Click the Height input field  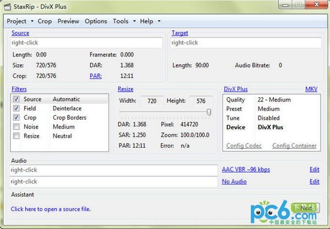coord(201,101)
